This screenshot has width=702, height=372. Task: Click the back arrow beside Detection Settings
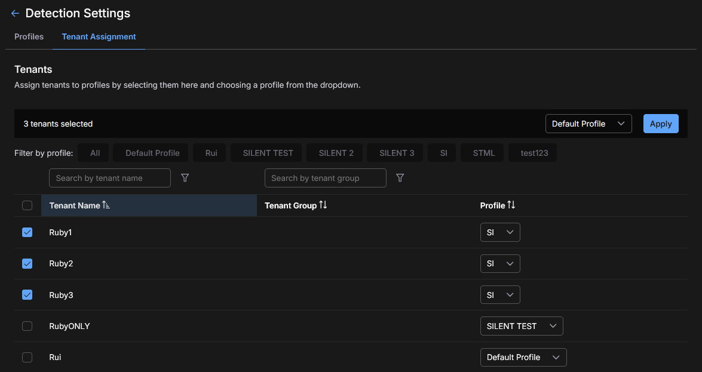coord(16,13)
